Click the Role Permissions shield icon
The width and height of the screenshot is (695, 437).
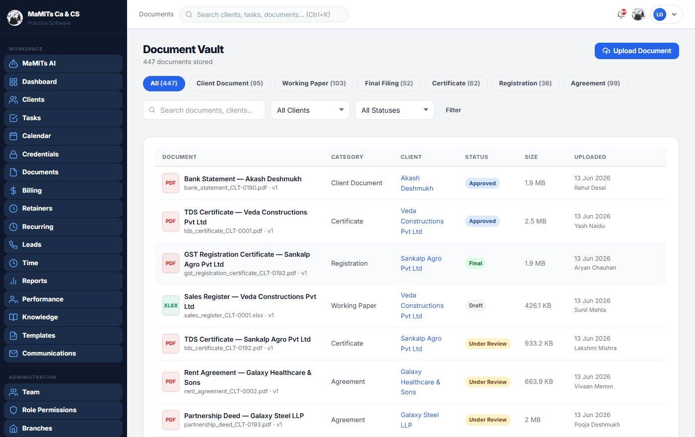[x=13, y=410]
